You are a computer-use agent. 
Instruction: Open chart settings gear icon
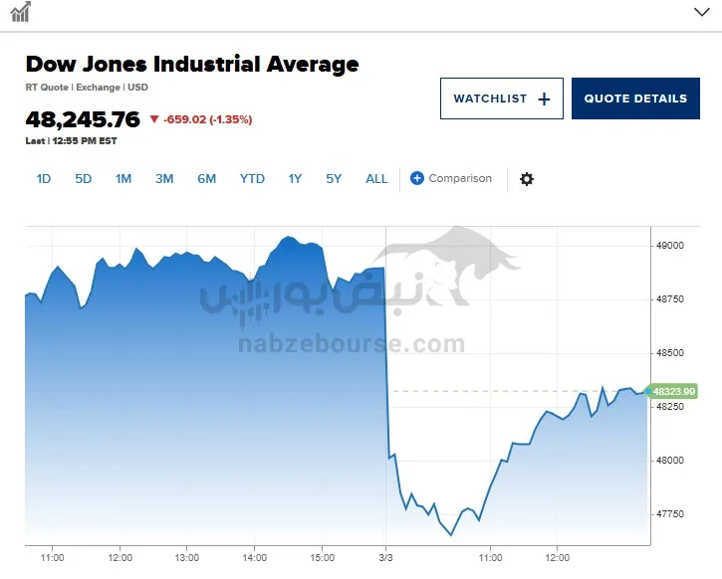(x=527, y=179)
